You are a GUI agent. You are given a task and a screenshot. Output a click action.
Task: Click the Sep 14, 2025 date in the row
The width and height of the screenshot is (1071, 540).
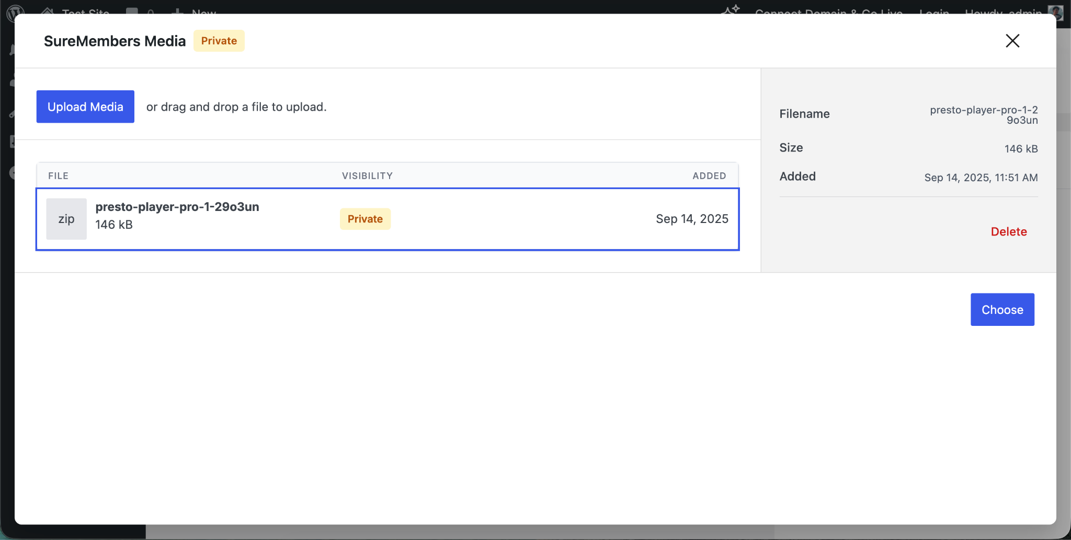pos(691,219)
